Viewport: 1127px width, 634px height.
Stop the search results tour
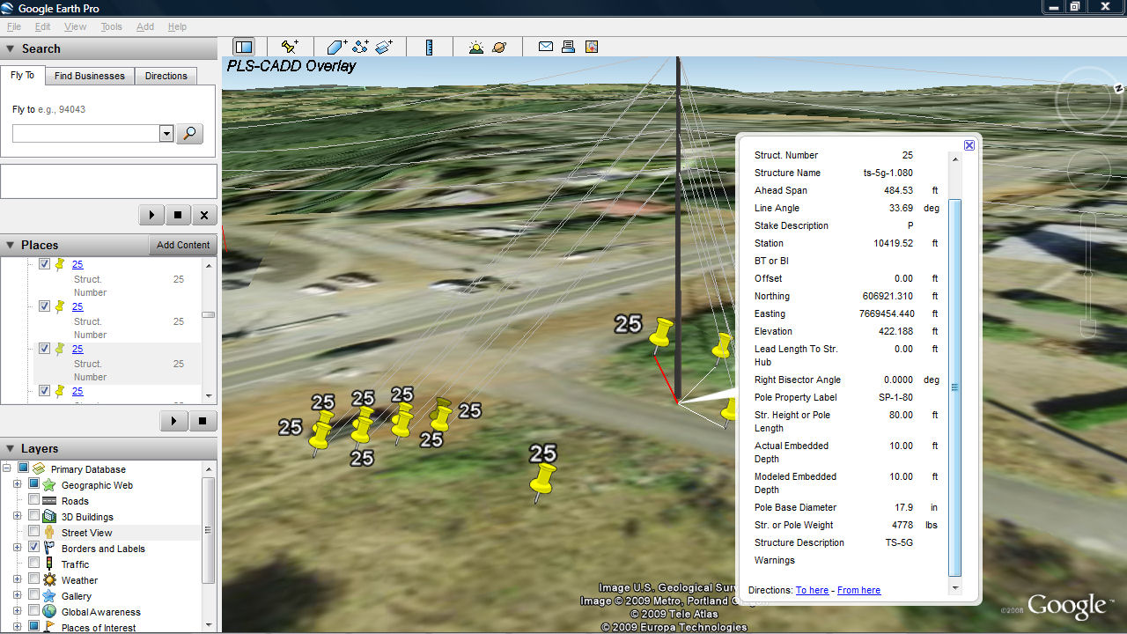click(178, 215)
